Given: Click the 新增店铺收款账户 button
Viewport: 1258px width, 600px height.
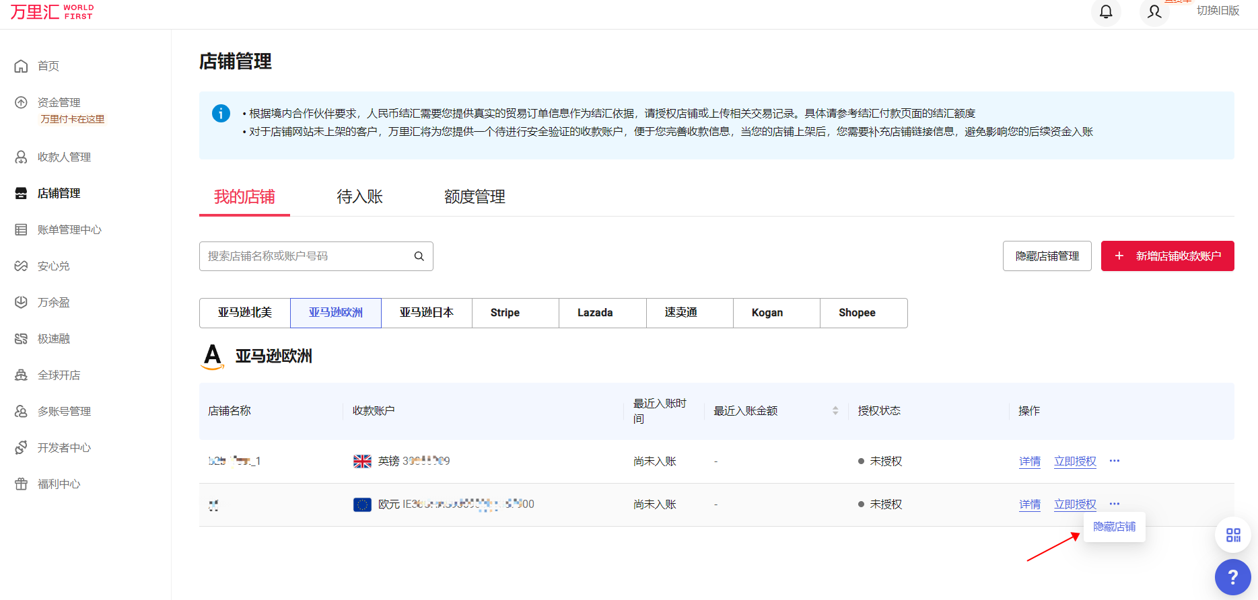Looking at the screenshot, I should (x=1167, y=256).
